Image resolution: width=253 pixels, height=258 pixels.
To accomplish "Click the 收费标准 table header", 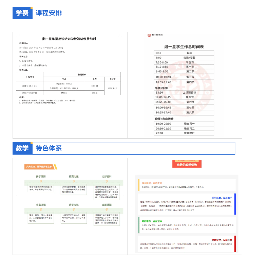I will coord(82,75).
